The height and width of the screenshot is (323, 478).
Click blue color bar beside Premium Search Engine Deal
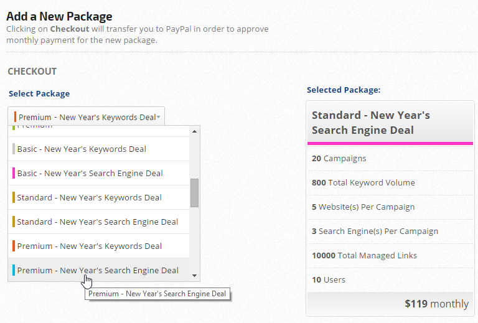[x=13, y=270]
